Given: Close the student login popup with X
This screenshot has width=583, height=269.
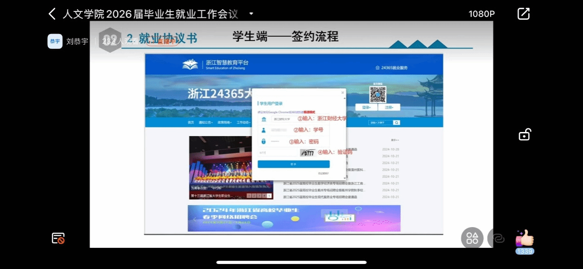Looking at the screenshot, I should 343,92.
